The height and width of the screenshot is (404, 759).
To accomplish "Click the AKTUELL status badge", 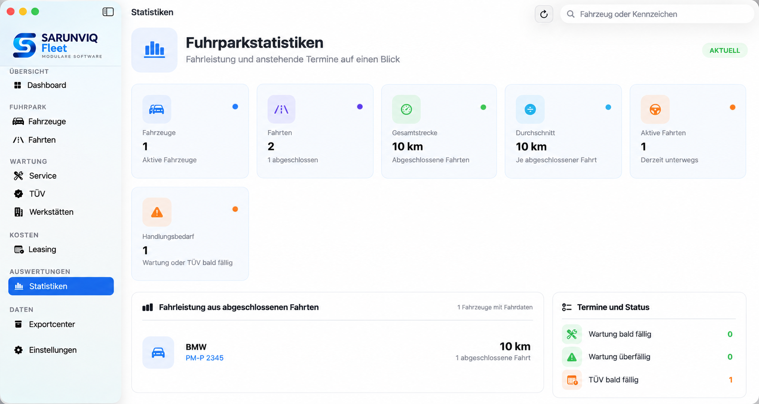I will coord(725,50).
